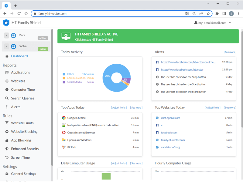This screenshot has width=243, height=182.
Task: Click the Website Limits filter icon
Action: [x=7, y=123]
